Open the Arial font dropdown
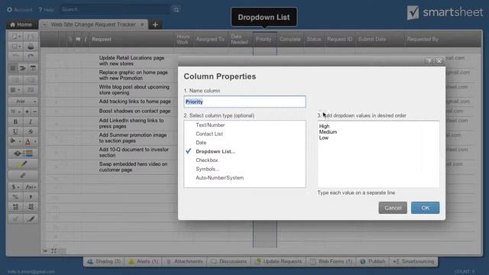The height and width of the screenshot is (275, 489). (x=23, y=102)
